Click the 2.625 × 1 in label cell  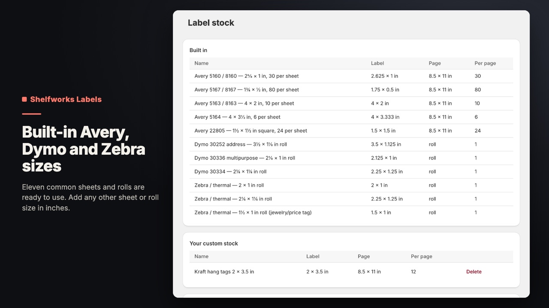(384, 76)
